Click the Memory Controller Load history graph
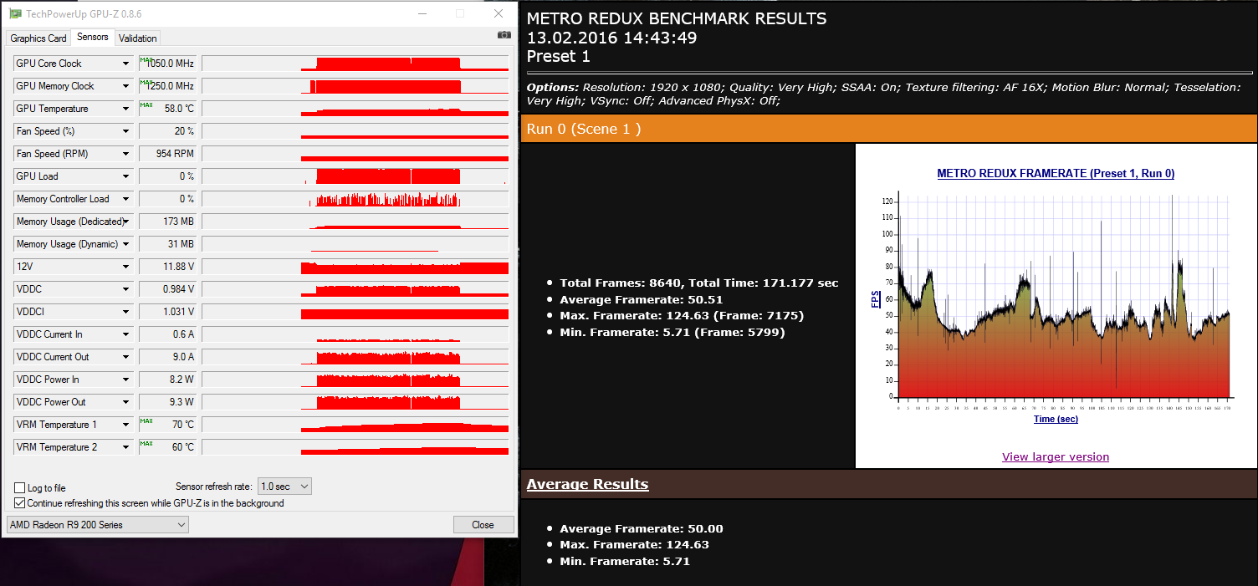The width and height of the screenshot is (1258, 586). [x=355, y=199]
